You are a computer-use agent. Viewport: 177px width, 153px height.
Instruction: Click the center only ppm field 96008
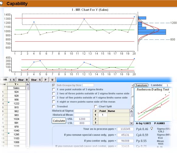125,141
